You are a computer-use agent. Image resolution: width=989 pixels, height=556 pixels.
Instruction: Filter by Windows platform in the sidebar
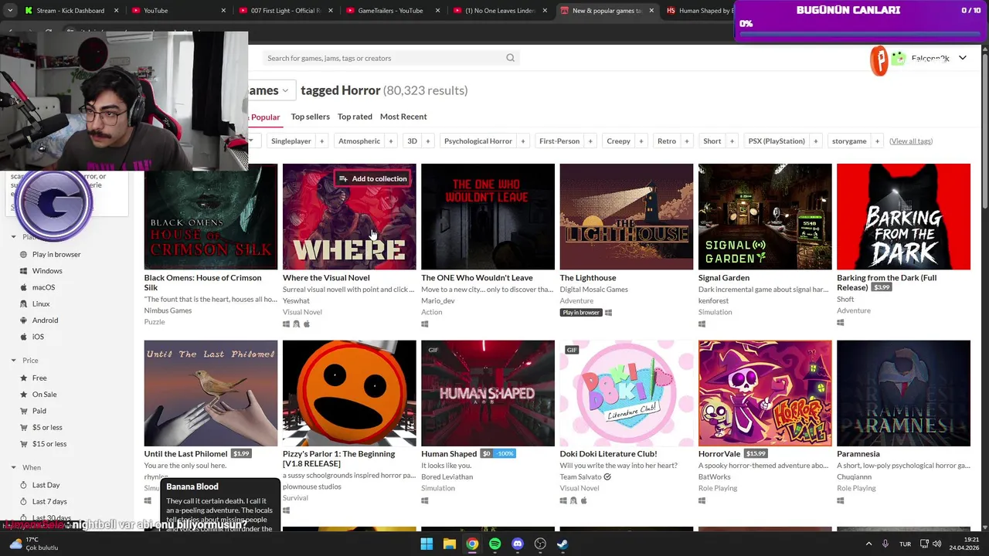[47, 271]
